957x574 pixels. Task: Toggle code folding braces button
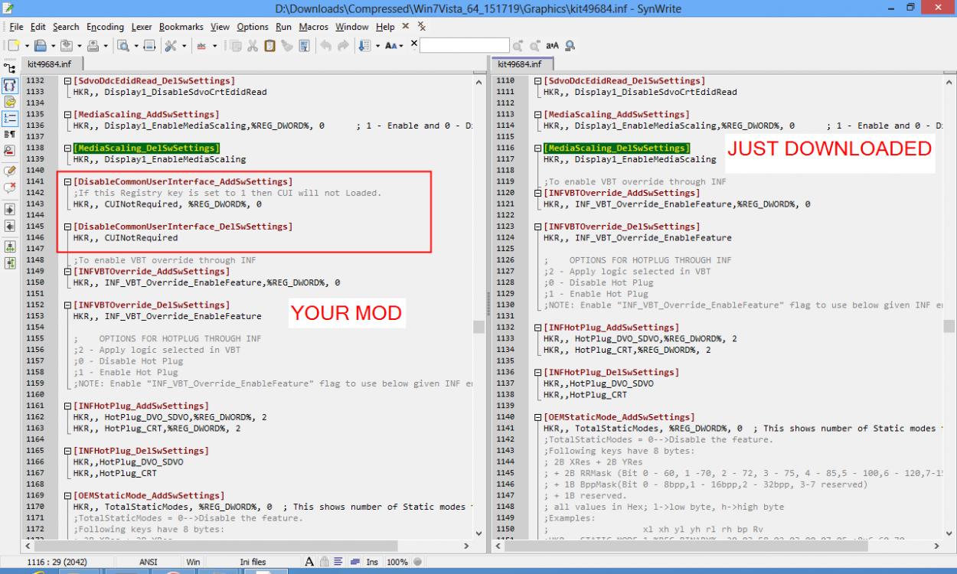tap(10, 85)
